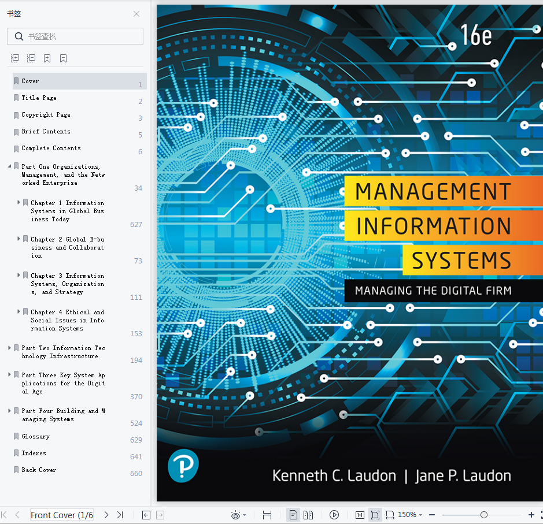This screenshot has width=543, height=524.
Task: Toggle eye protection mode
Action: 235,515
